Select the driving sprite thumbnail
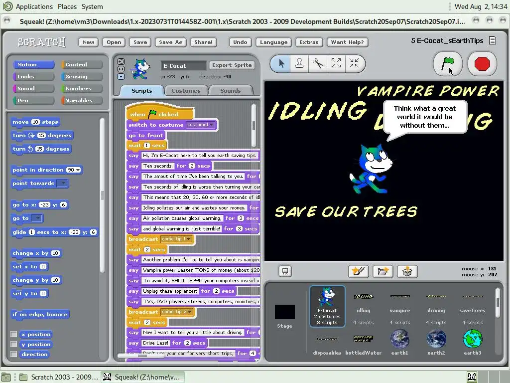This screenshot has height=383, width=510. pyautogui.click(x=436, y=306)
